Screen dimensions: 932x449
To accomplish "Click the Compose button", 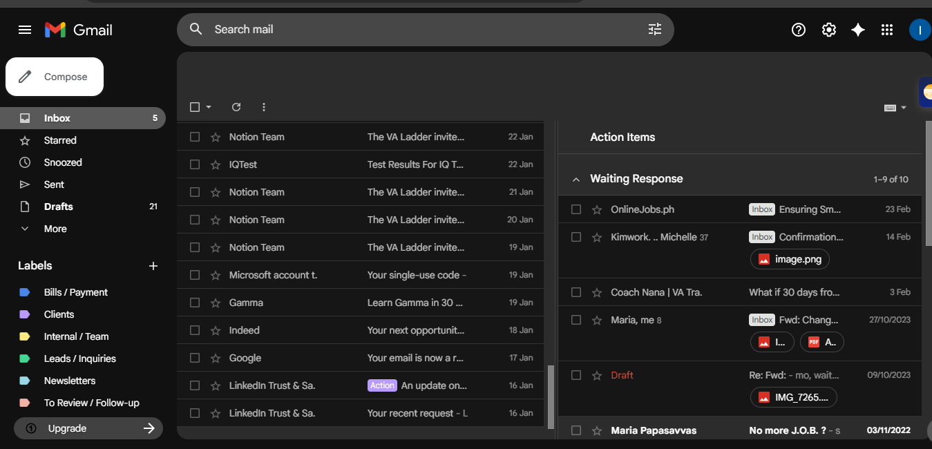I will coord(55,77).
